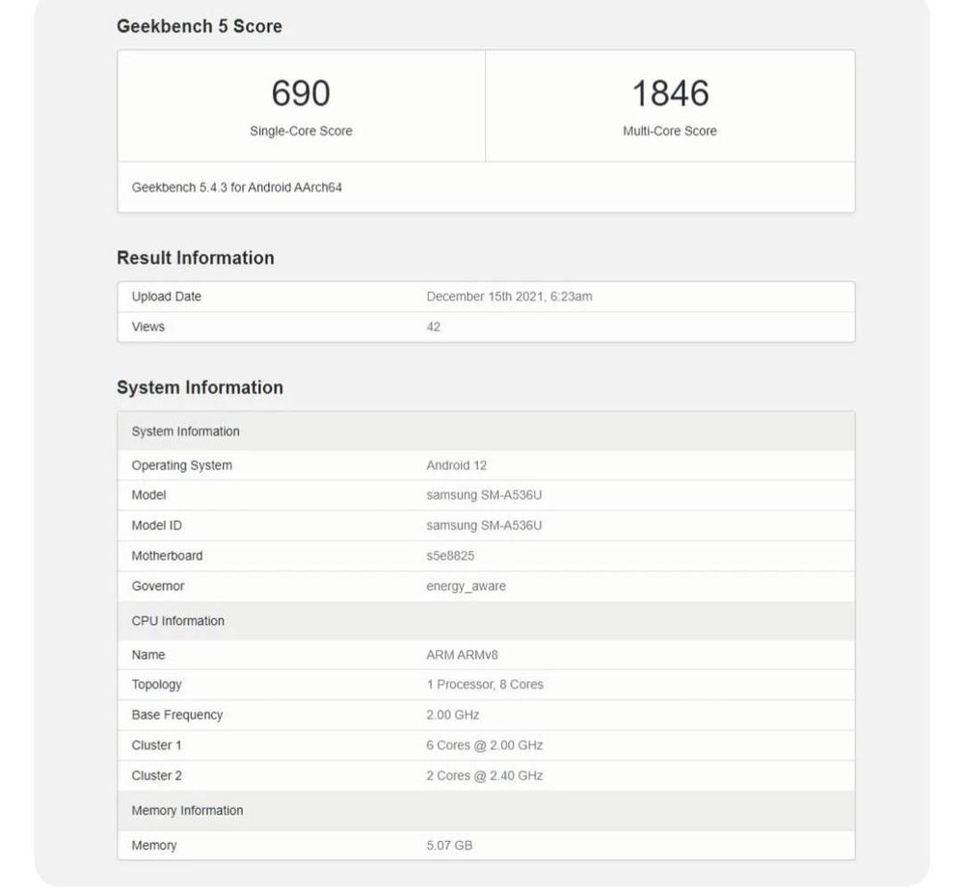Select the memory value 5.07 GB
The image size is (963, 888).
coord(449,845)
